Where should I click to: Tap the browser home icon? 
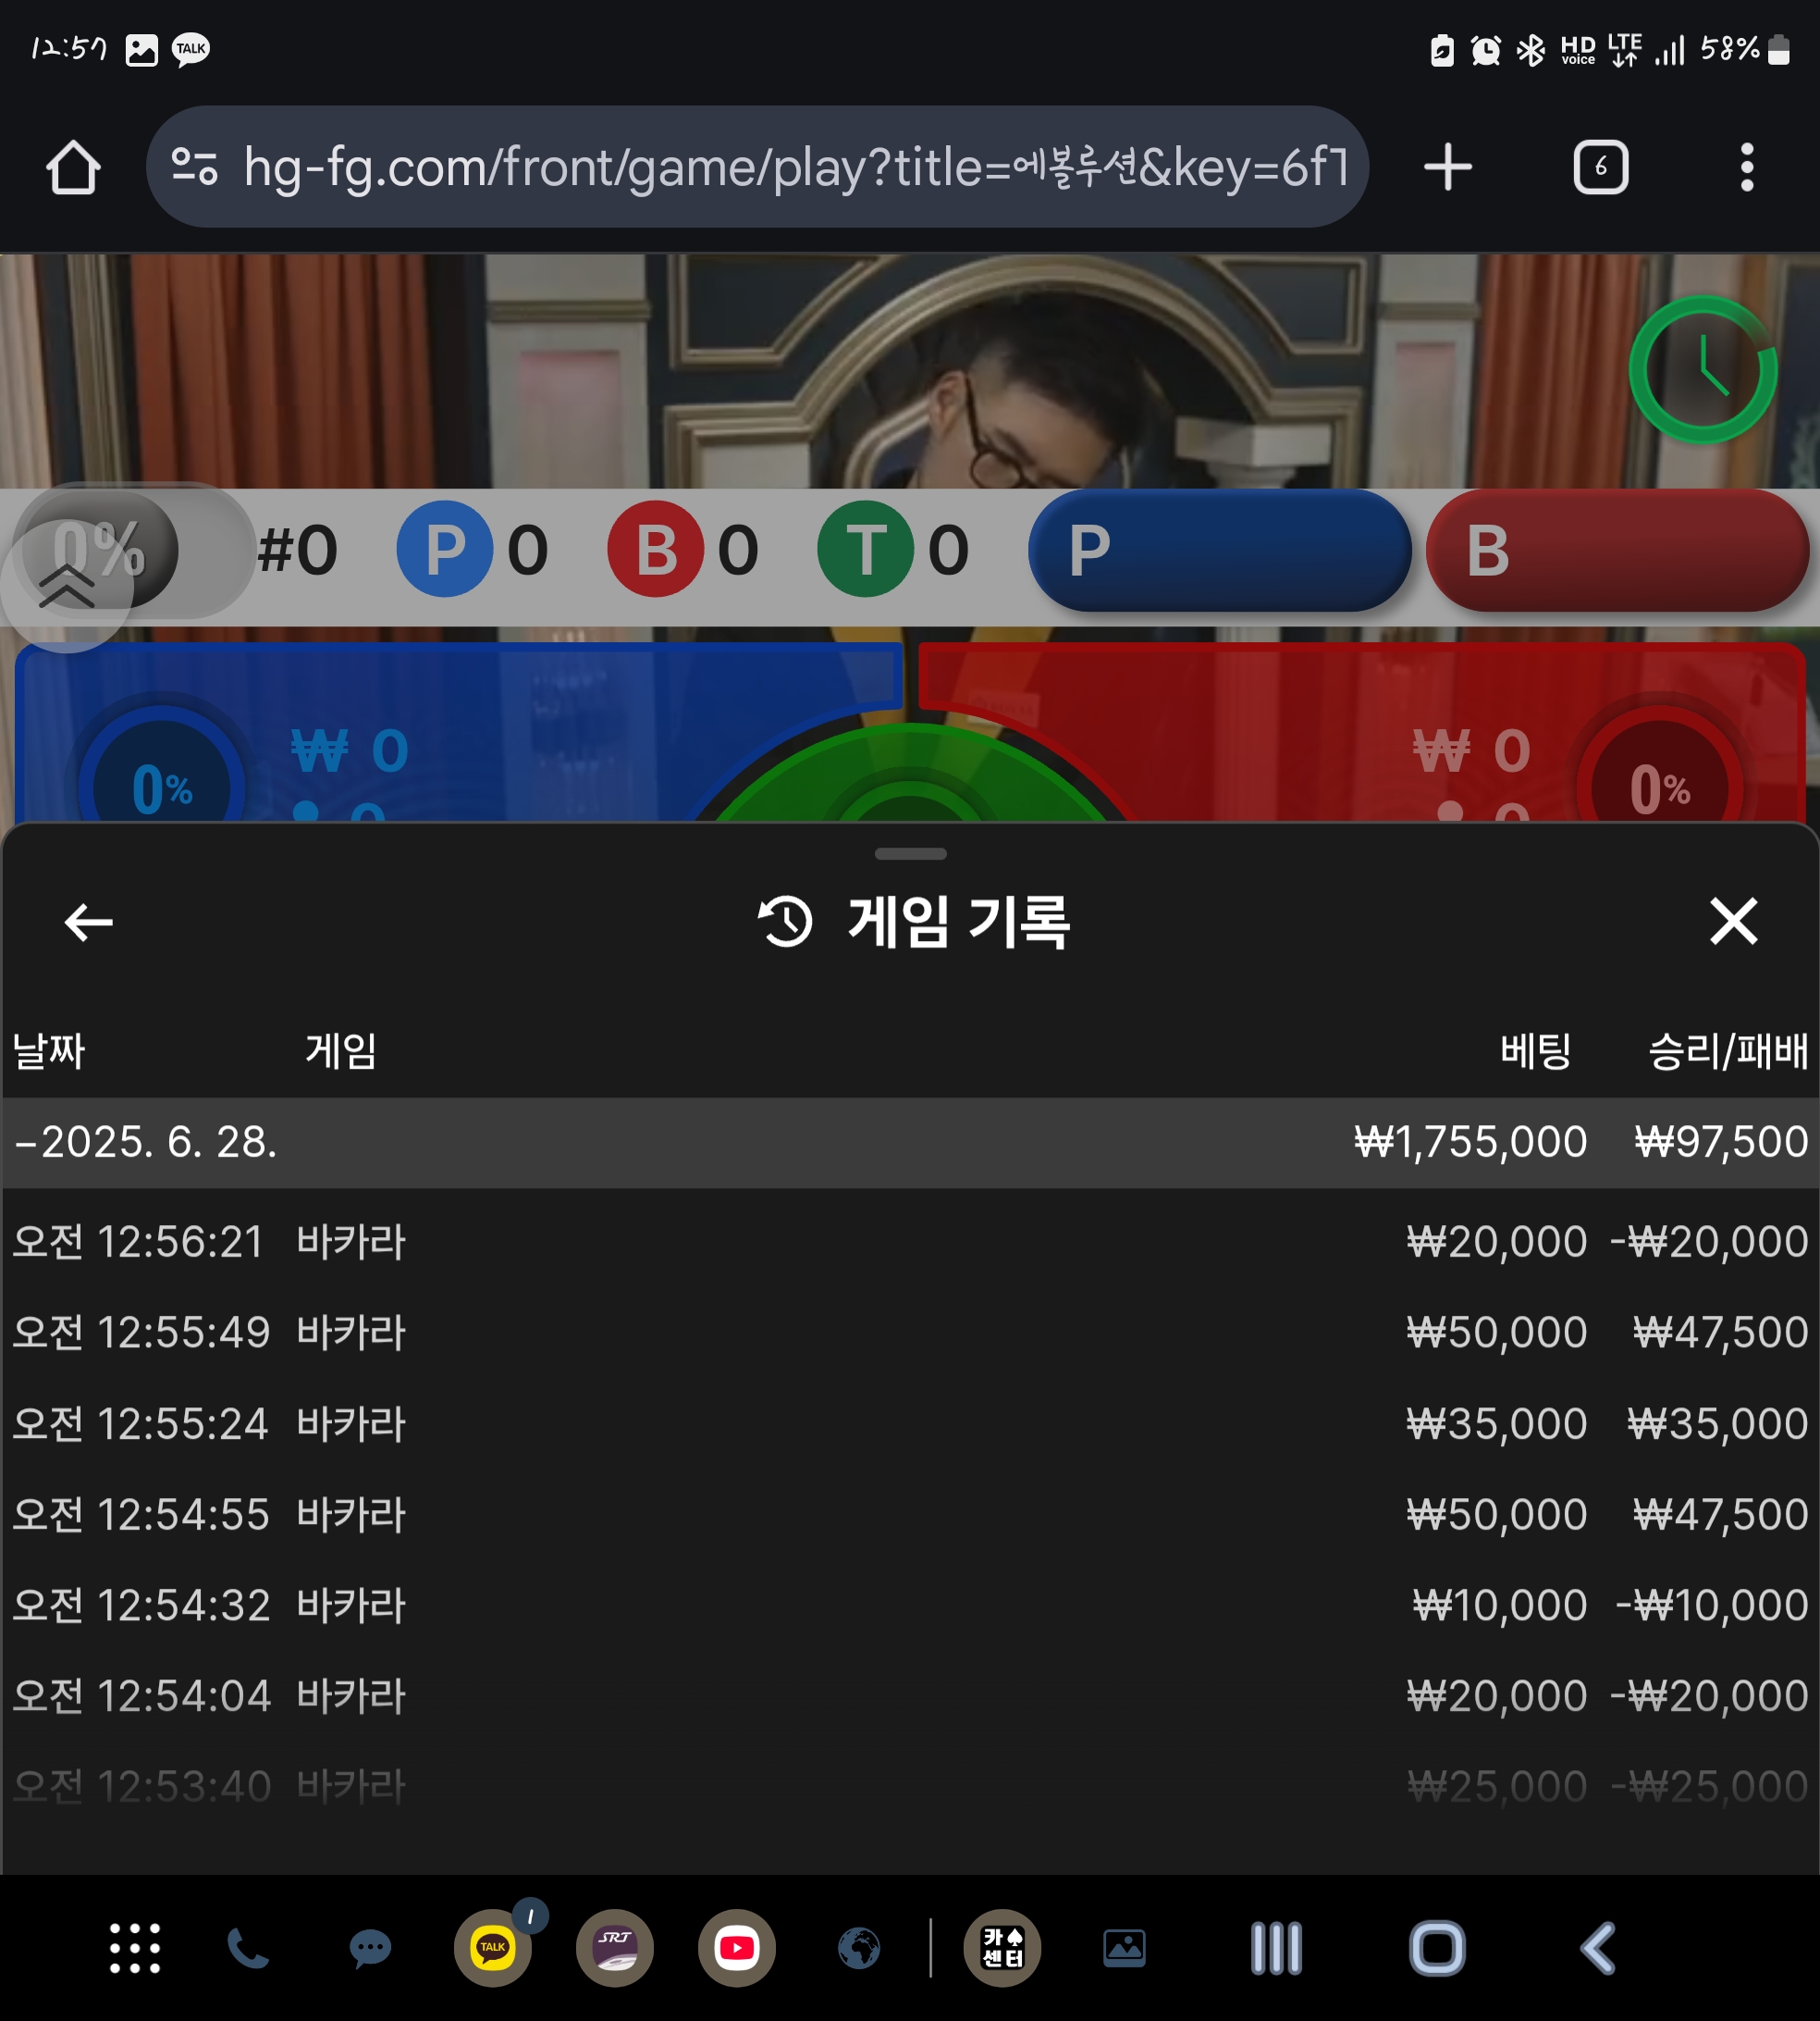click(x=73, y=167)
